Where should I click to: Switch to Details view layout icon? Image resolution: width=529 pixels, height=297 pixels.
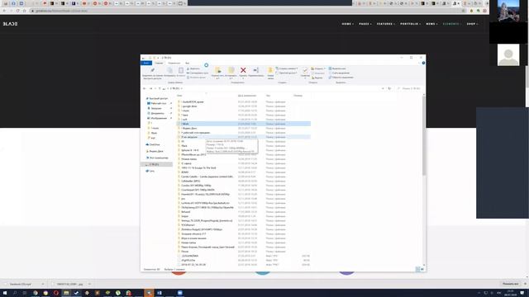pos(417,269)
